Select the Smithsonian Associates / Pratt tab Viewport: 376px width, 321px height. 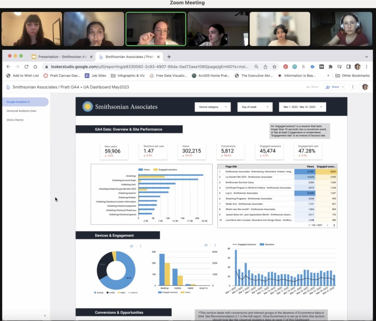point(130,57)
